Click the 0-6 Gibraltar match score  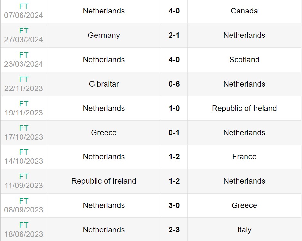pyautogui.click(x=174, y=84)
